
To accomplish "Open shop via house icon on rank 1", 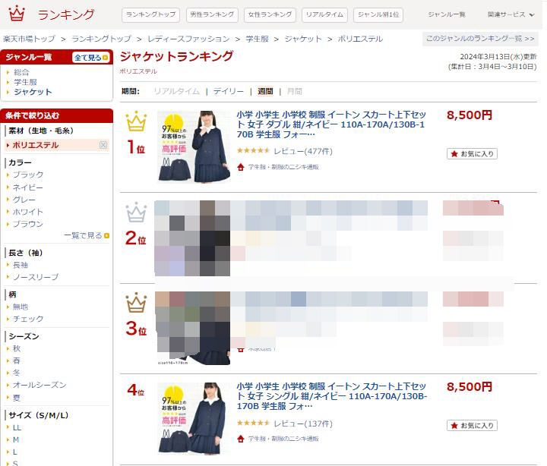I will tap(241, 167).
